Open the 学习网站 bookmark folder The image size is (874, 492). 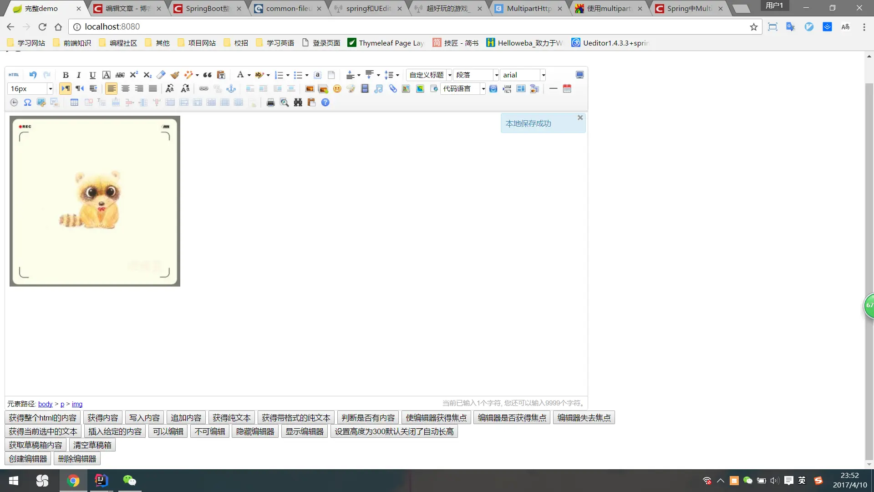click(26, 43)
